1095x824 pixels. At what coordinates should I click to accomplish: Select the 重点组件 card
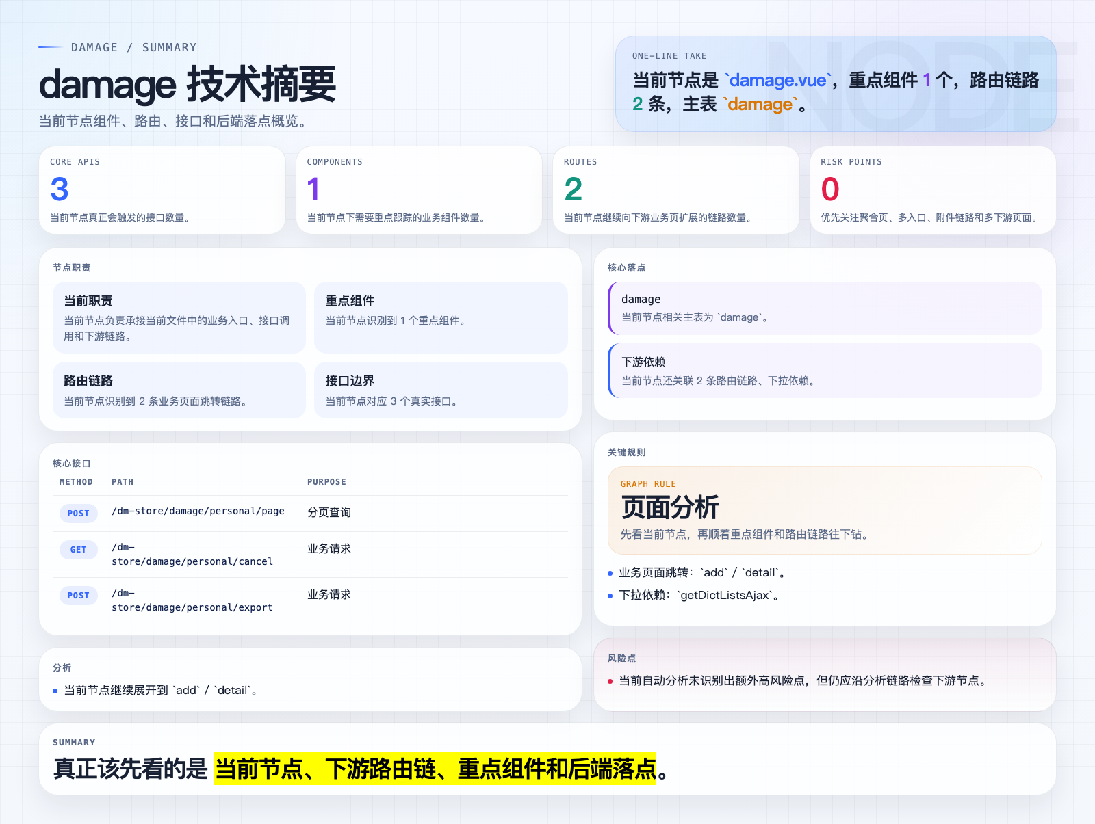[441, 317]
